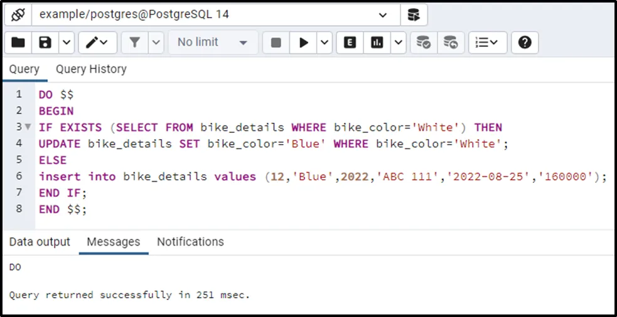Click the connection status icon

(x=18, y=15)
